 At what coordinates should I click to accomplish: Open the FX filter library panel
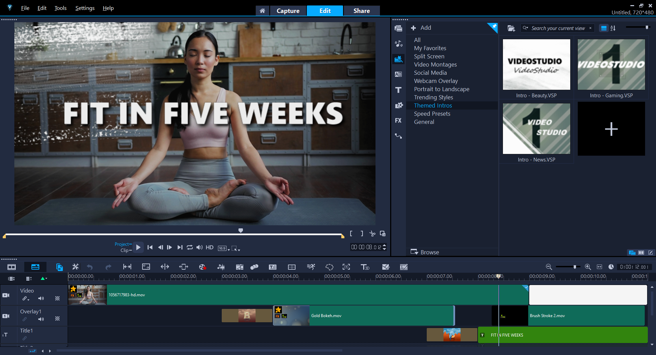(x=398, y=120)
